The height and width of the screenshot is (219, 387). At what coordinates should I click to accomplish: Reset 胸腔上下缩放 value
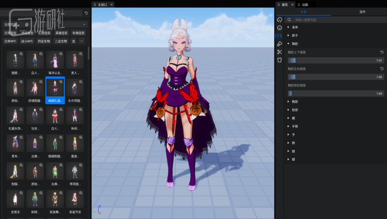381,52
